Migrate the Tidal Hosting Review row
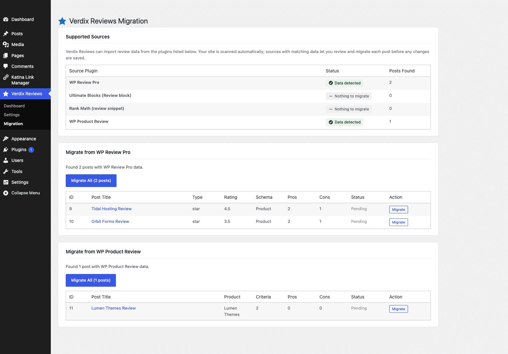This screenshot has height=354, width=508. point(398,210)
